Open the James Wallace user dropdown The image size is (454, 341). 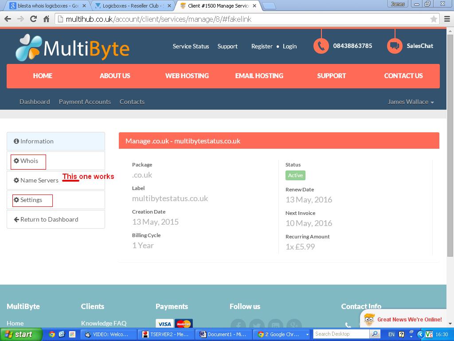tap(411, 102)
